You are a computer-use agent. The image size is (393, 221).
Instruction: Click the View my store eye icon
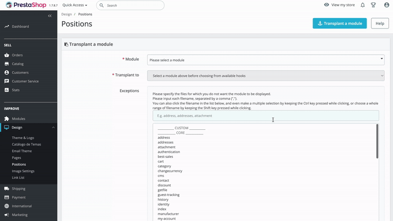326,5
